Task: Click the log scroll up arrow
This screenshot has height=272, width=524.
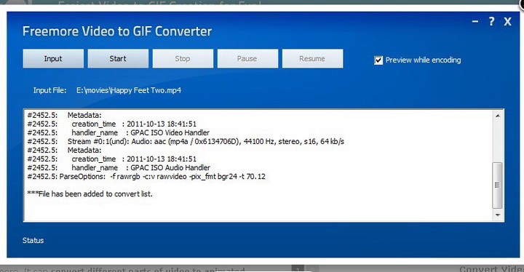Action: [x=498, y=116]
